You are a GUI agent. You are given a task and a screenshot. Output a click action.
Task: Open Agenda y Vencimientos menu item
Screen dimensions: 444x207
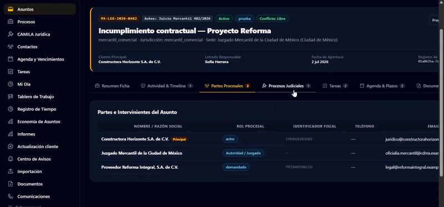click(39, 59)
